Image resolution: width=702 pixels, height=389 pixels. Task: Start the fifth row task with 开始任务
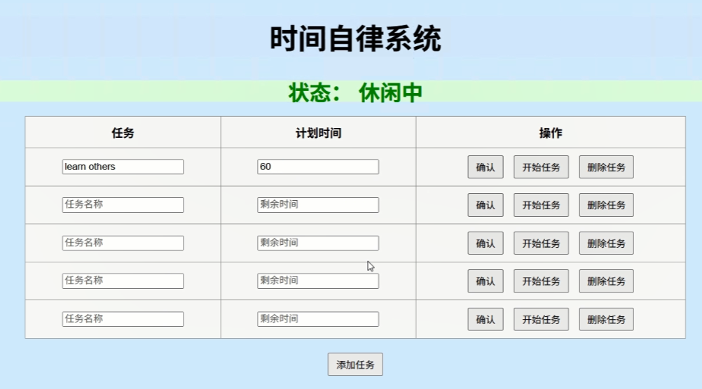pos(541,319)
